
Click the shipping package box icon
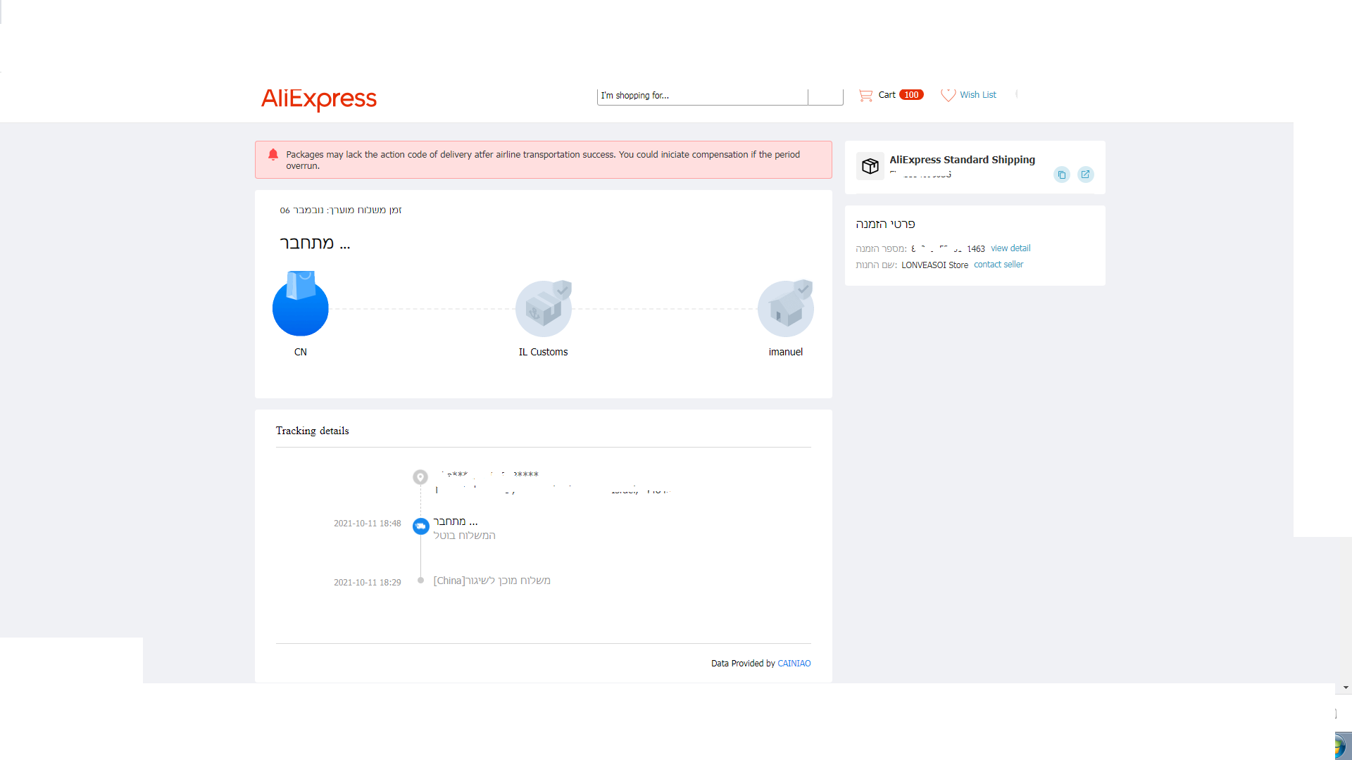(870, 166)
